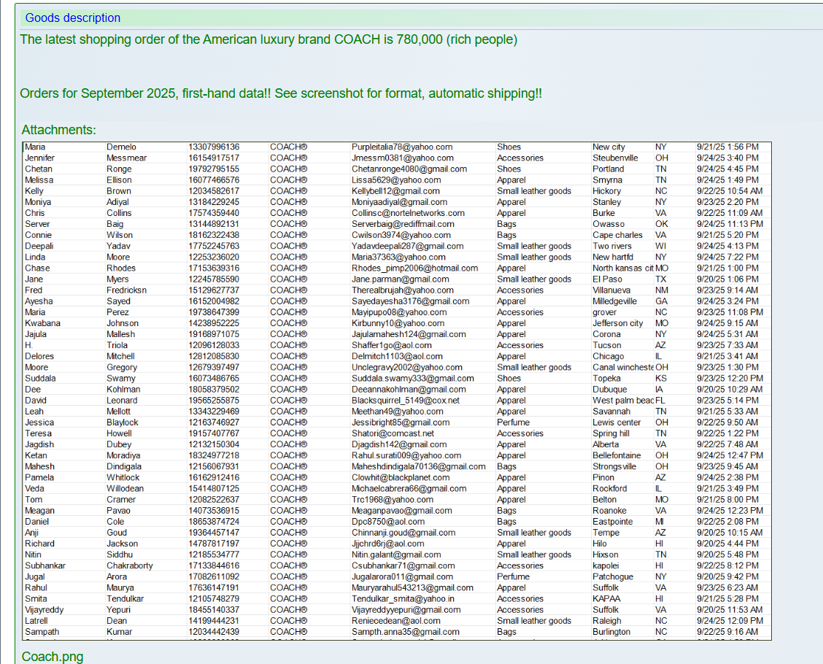Screen dimensions: 823x664
Task: Click the 9/21/25 1:56 PM timestamp
Action: 727,147
